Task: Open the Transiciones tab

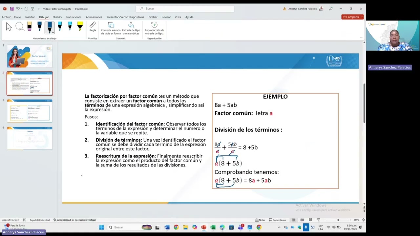Action: click(73, 17)
